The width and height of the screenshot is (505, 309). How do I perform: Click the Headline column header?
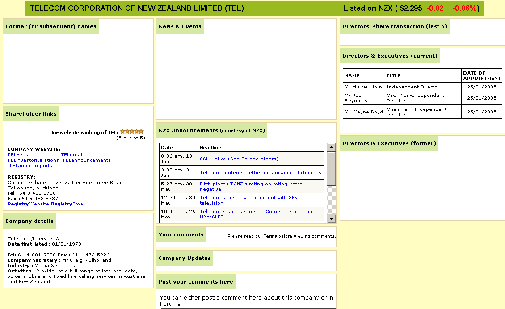coord(261,147)
